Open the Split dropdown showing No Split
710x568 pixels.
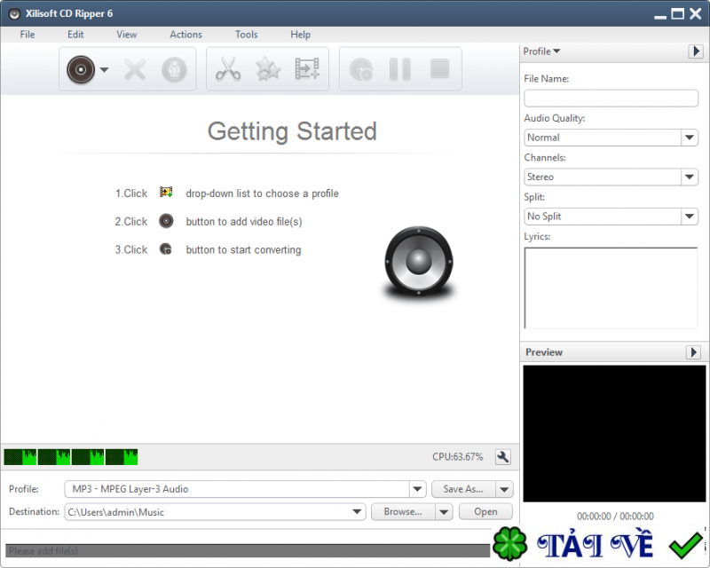[688, 216]
